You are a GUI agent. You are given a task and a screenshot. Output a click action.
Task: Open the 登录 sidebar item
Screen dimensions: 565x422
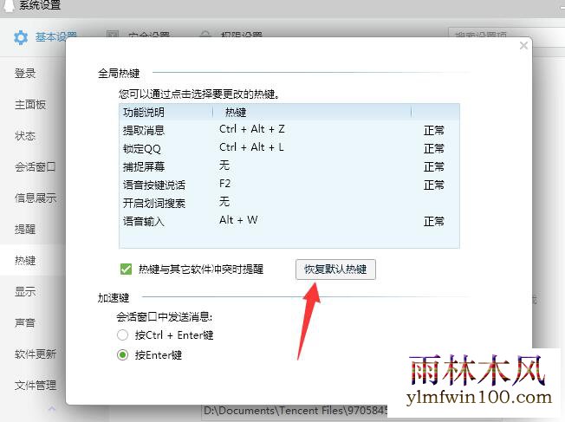coord(25,74)
